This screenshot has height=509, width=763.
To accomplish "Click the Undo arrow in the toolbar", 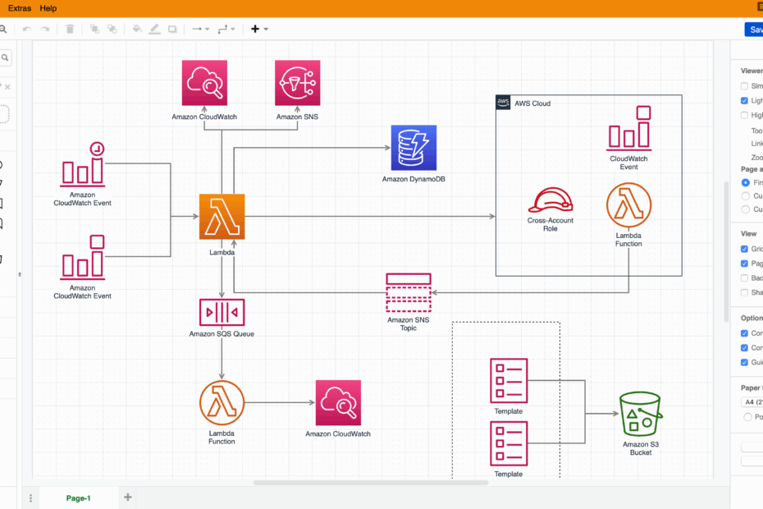I will [x=27, y=30].
